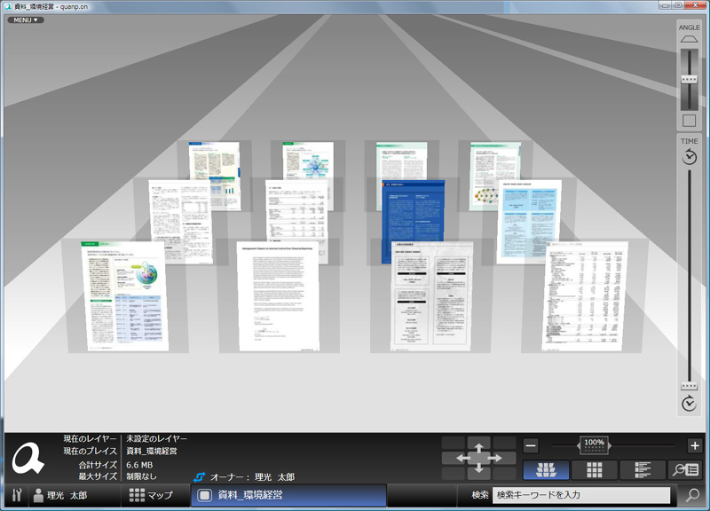Click the zoom out minus button
The image size is (710, 511).
(x=530, y=445)
